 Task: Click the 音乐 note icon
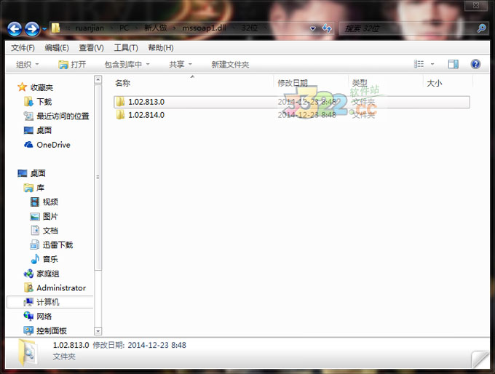[35, 259]
